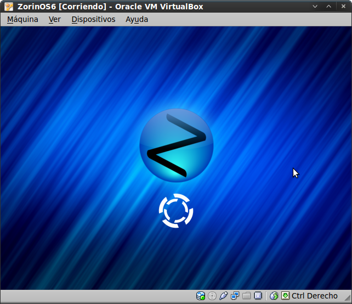Click the VirtualBox window icon in title bar
This screenshot has height=304, width=352.
pos(9,7)
